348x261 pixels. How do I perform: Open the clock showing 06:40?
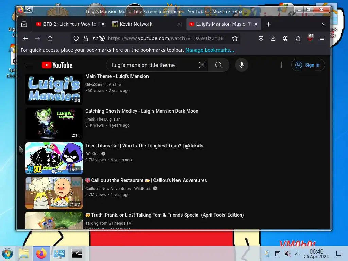click(x=316, y=254)
